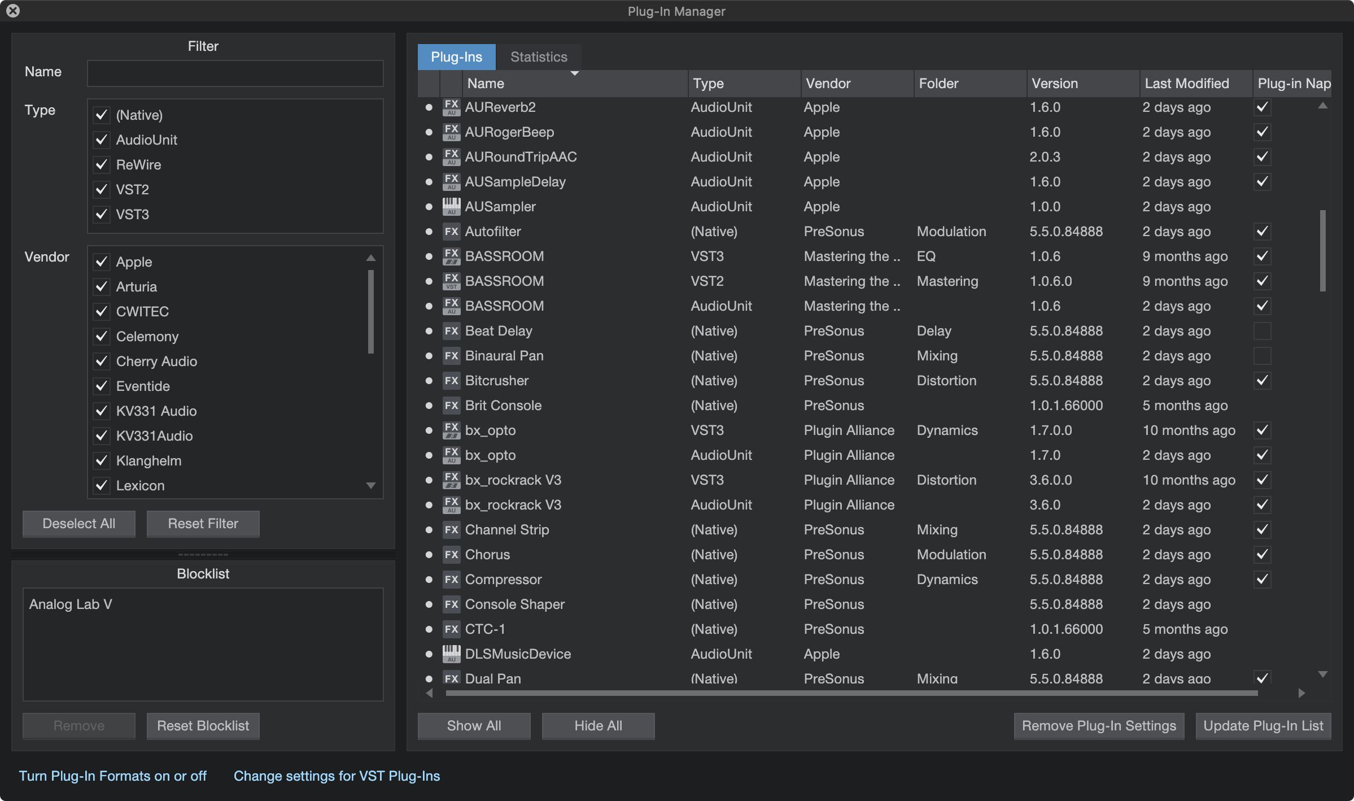Uncheck the (Native) type filter
Viewport: 1354px width, 801px height.
coord(102,115)
